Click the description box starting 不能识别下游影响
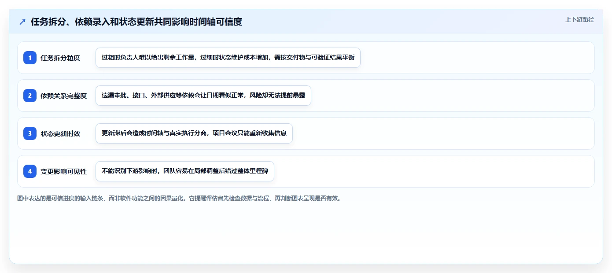The image size is (612, 273). (x=185, y=171)
